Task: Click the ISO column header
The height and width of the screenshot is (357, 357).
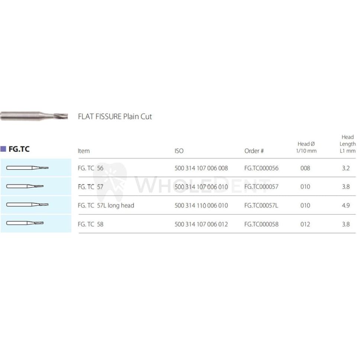Action: click(179, 151)
